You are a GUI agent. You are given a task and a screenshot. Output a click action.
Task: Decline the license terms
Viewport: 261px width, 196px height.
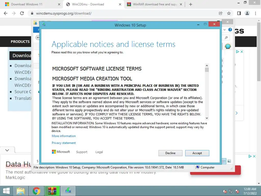170,153
